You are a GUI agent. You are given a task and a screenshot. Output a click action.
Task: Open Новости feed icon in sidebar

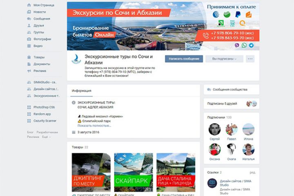[29, 12]
